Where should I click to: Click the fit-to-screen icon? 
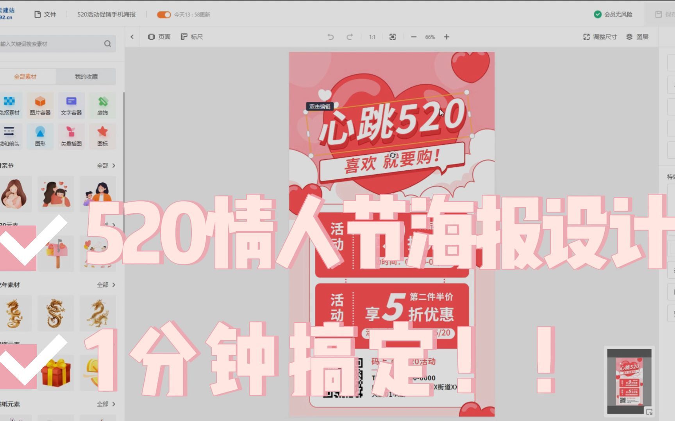(x=393, y=37)
